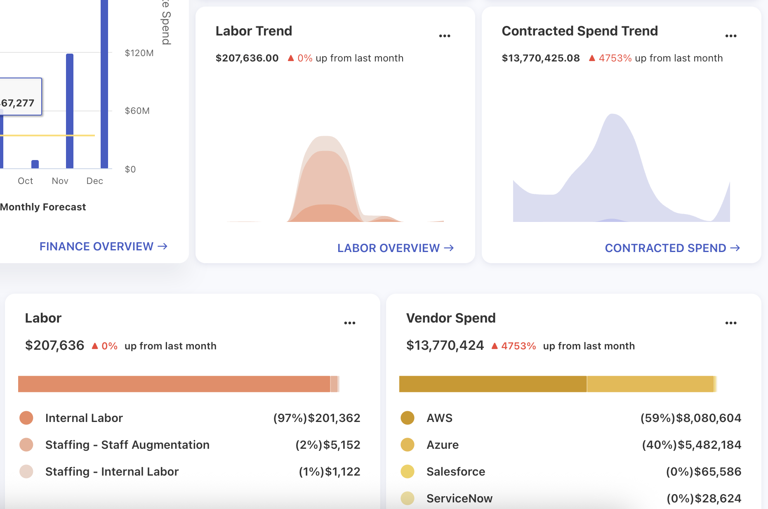This screenshot has height=509, width=768.
Task: Click the Staffing - Internal Labor legend dot
Action: pyautogui.click(x=26, y=471)
